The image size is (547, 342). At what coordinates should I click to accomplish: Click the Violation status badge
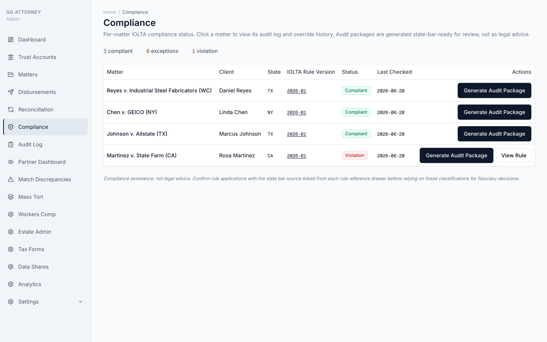(x=355, y=155)
